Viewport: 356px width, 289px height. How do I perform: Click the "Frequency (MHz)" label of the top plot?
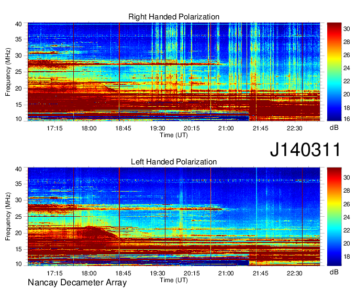[8, 72]
